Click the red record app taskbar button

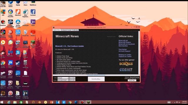[x=82, y=102]
